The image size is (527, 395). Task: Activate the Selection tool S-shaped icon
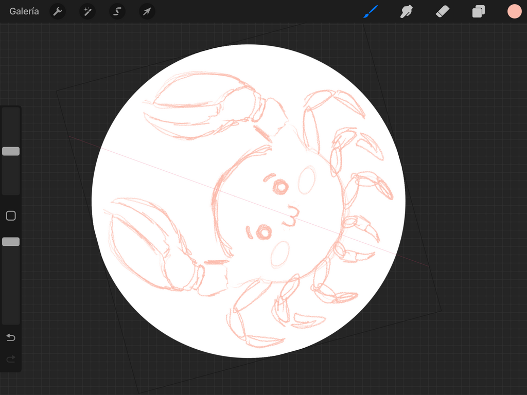click(117, 11)
